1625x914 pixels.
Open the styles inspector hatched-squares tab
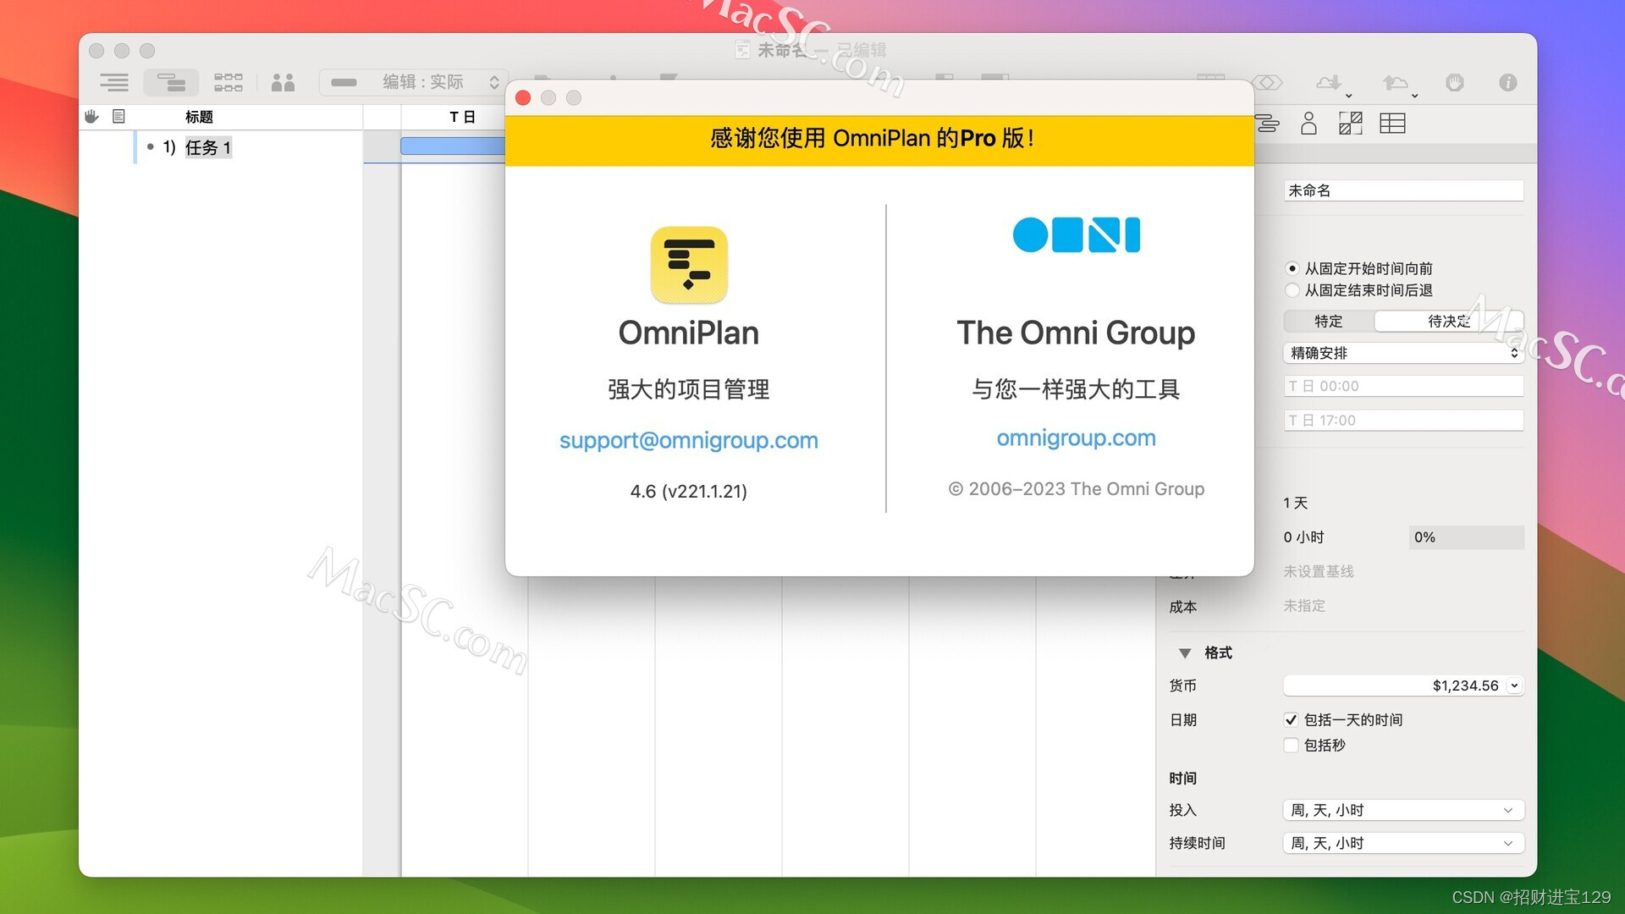click(x=1350, y=124)
